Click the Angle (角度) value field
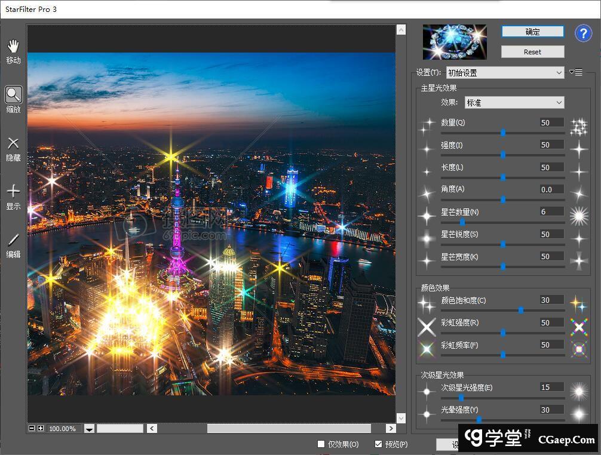 point(551,189)
